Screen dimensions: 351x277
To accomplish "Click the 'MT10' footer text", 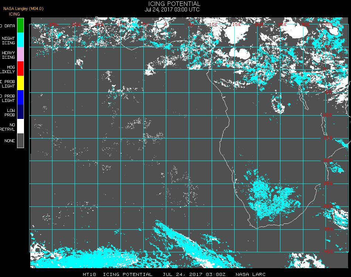I will [89, 274].
